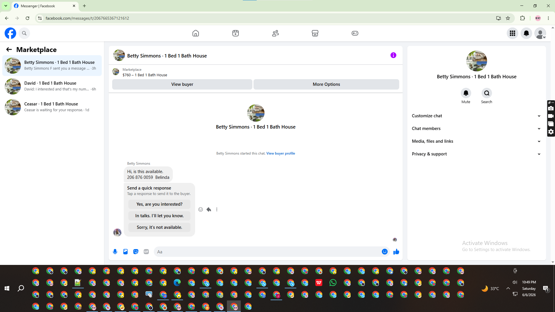
Task: Expand the Customize chat section
Action: [x=476, y=116]
